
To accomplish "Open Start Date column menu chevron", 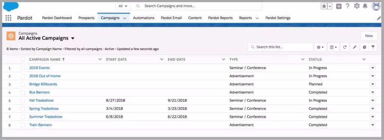I will pyautogui.click(x=162, y=59).
